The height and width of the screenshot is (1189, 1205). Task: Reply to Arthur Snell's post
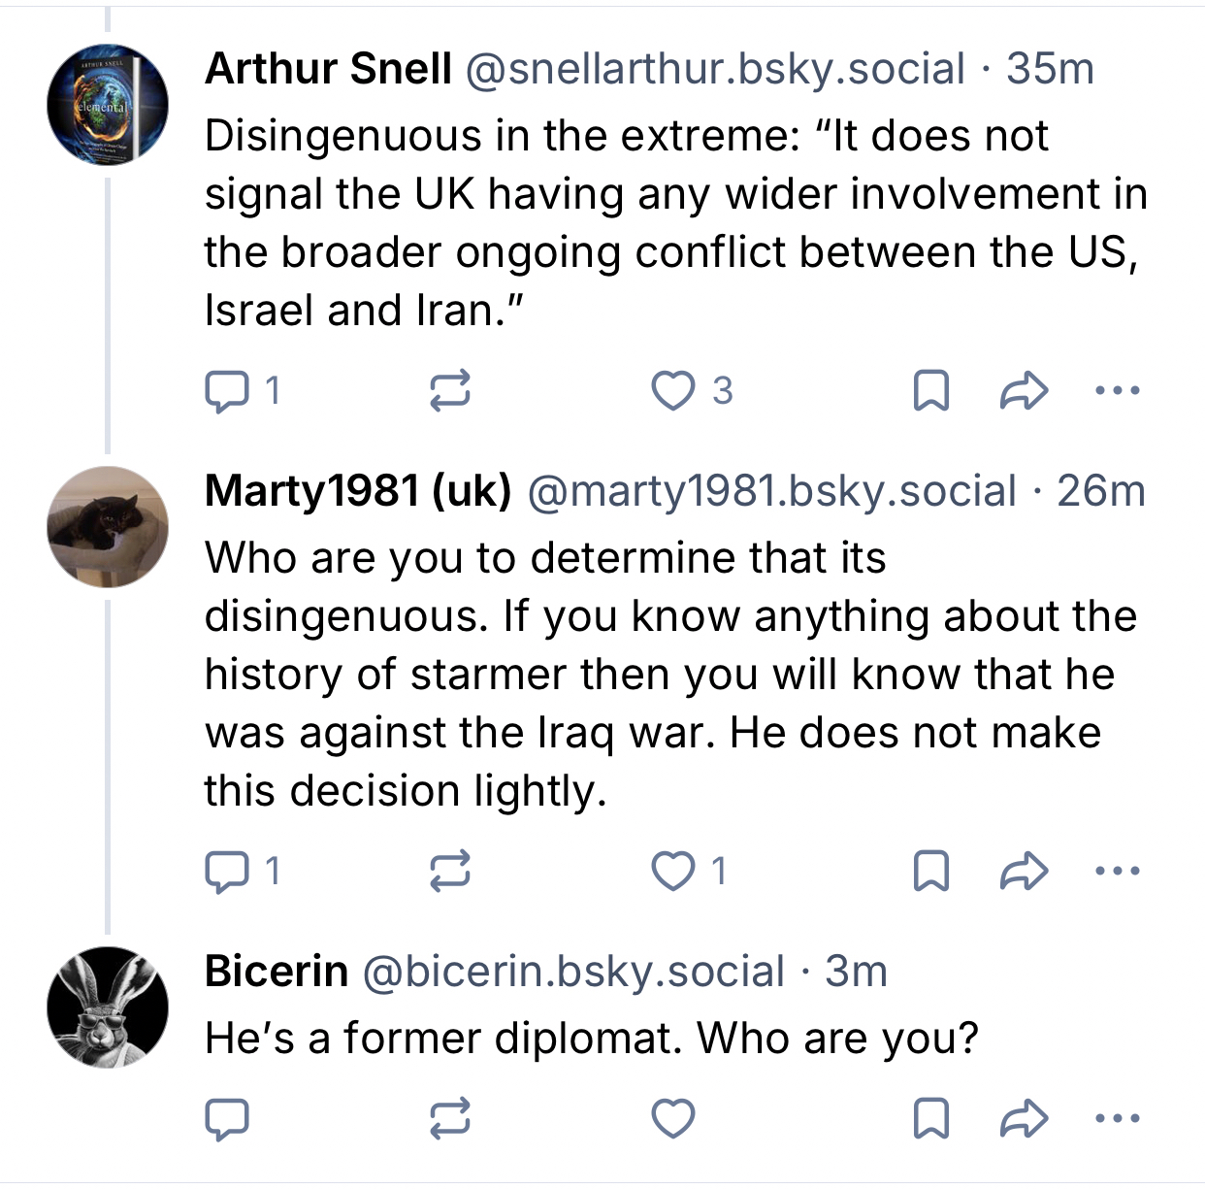[x=227, y=391]
